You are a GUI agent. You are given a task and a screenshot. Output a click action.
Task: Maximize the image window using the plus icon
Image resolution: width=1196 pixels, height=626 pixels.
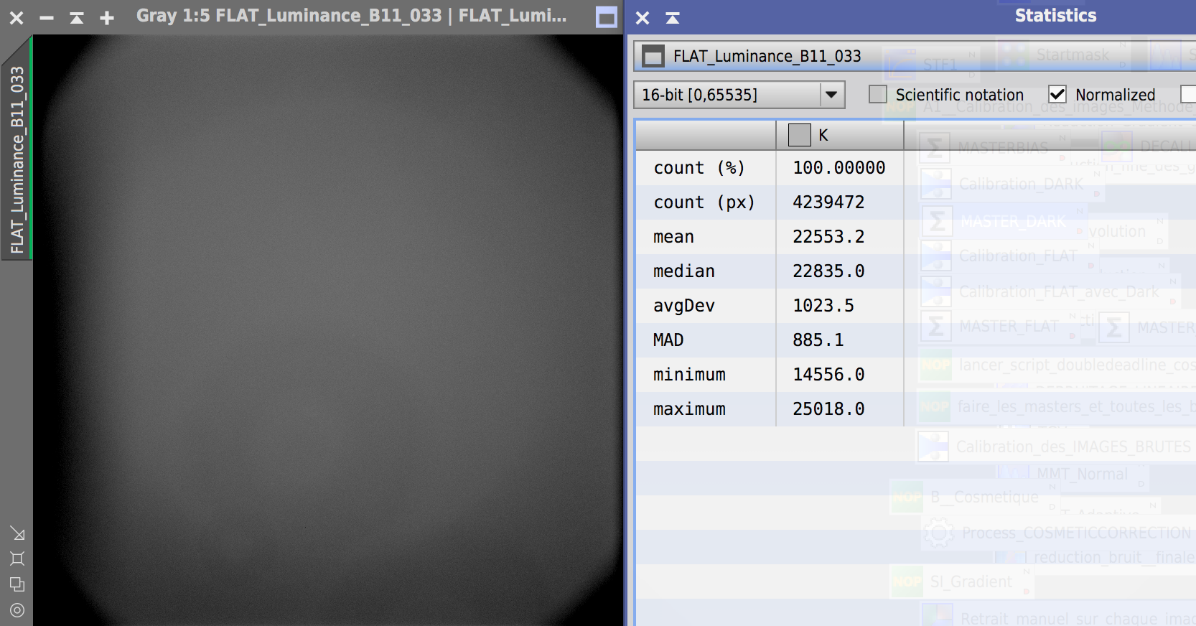pyautogui.click(x=107, y=18)
